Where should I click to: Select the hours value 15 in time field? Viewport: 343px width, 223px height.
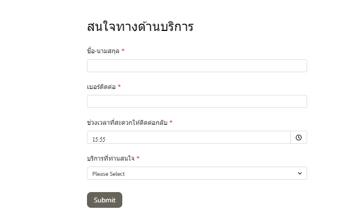95,139
